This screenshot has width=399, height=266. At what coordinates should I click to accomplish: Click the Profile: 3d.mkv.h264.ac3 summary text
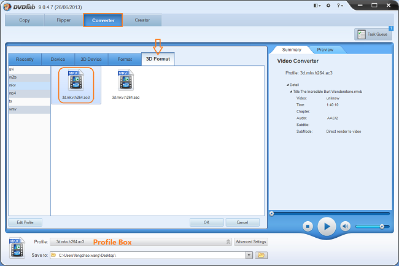(309, 73)
